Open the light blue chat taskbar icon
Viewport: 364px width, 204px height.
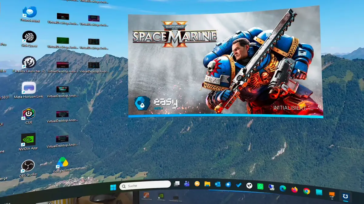tap(319, 193)
